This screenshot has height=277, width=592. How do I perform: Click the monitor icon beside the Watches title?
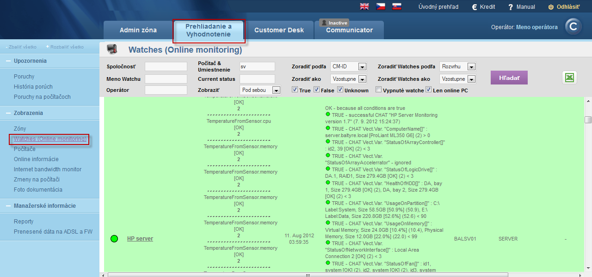[111, 49]
